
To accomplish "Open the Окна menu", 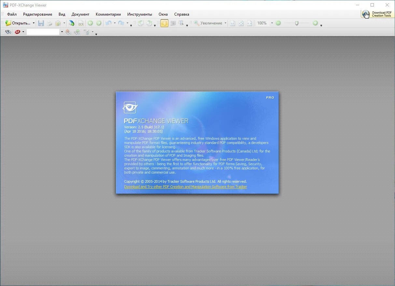I will coord(163,14).
